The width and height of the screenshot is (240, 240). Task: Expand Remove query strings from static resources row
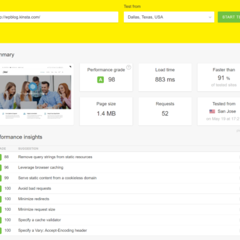[x=120, y=157]
